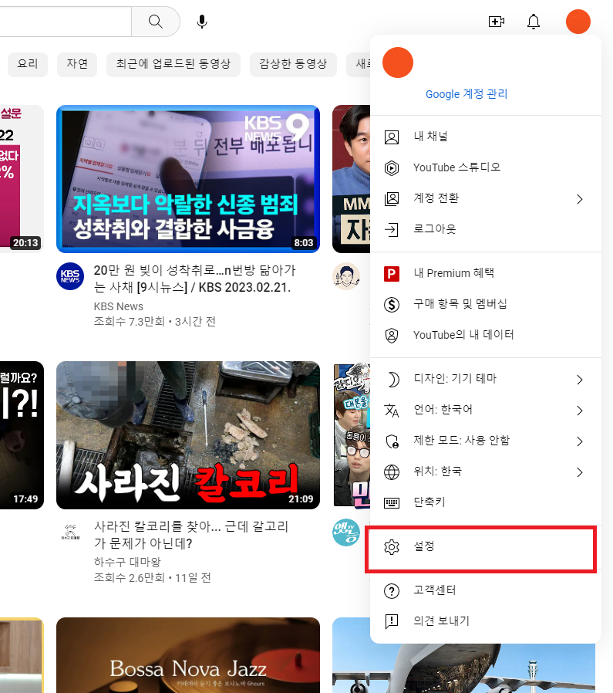Viewport: 613px width, 693px height.
Task: Click the YouTube 스튜디오 hexagon play icon
Action: coord(391,168)
